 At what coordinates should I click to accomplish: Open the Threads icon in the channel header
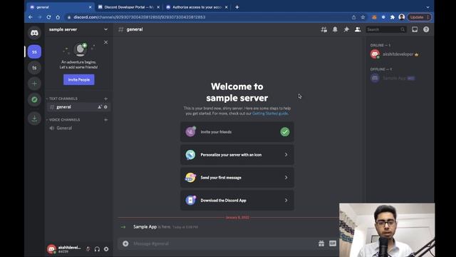323,29
